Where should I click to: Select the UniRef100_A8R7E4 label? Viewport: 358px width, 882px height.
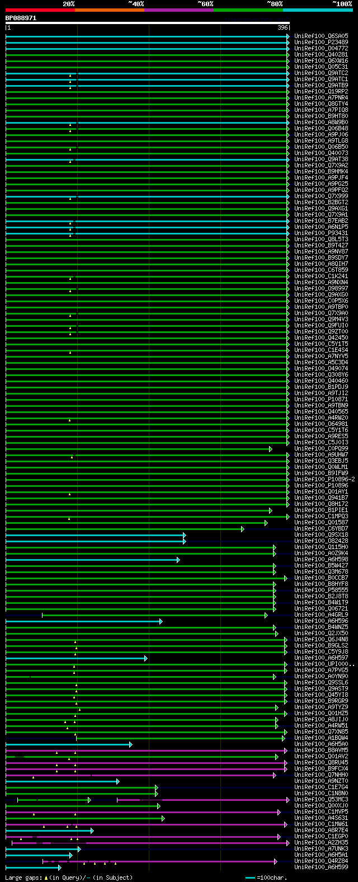[x=321, y=831]
